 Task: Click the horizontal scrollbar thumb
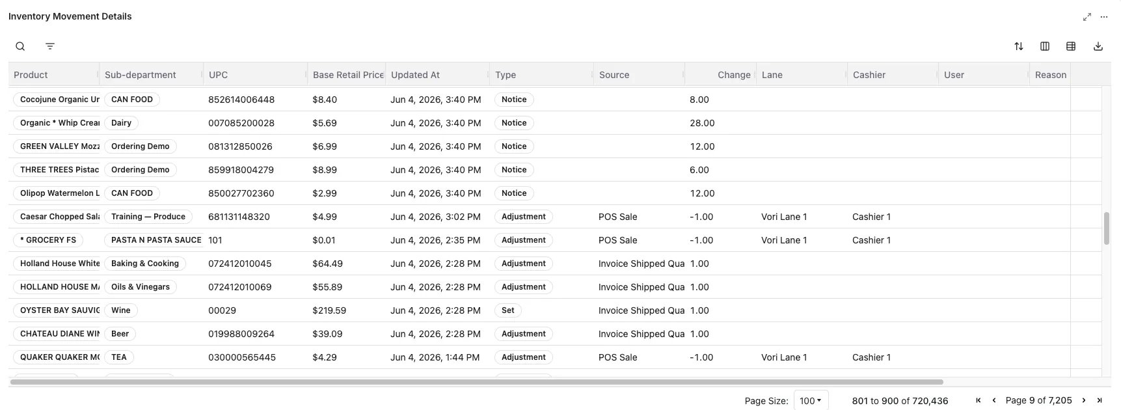click(x=476, y=382)
